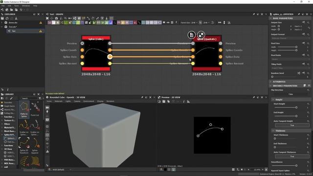Open the Materials menu in 3D view
The height and width of the screenshot is (176, 313).
[59, 101]
